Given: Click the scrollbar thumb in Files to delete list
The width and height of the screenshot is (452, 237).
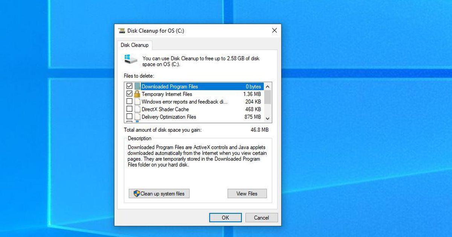Looking at the screenshot, I should pyautogui.click(x=268, y=97).
